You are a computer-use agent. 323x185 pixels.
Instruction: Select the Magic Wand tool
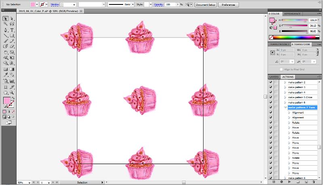coord(6,24)
